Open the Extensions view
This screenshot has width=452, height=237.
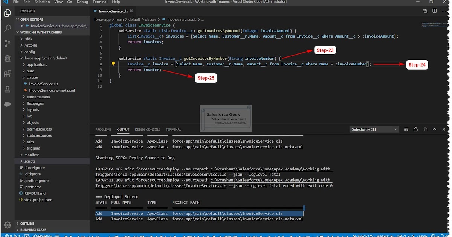[7, 74]
